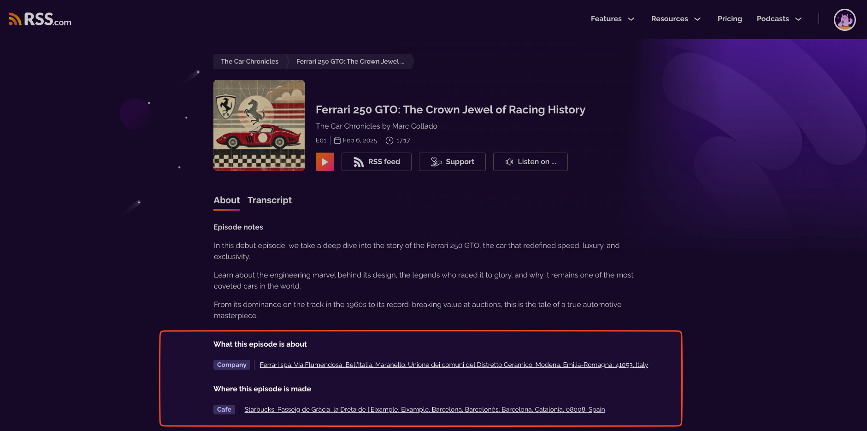
Task: Click the Ferrari 250 GTO breadcrumb item
Action: click(x=350, y=61)
